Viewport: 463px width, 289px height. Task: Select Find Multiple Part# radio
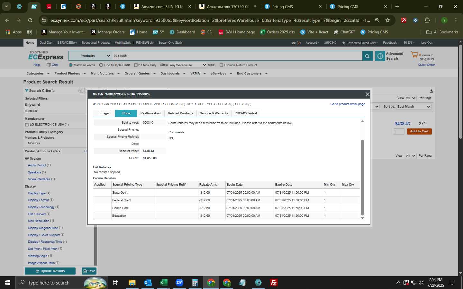click(x=101, y=65)
